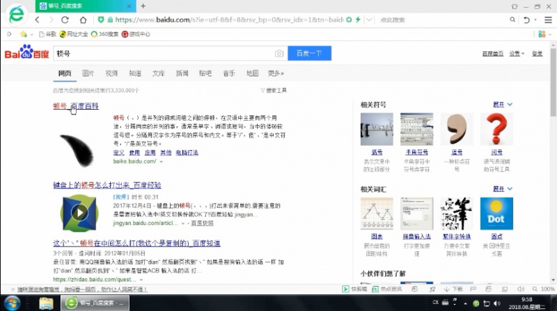This screenshot has width=557, height=311.
Task: Open the browser hamburger main menu
Action: [x=548, y=20]
